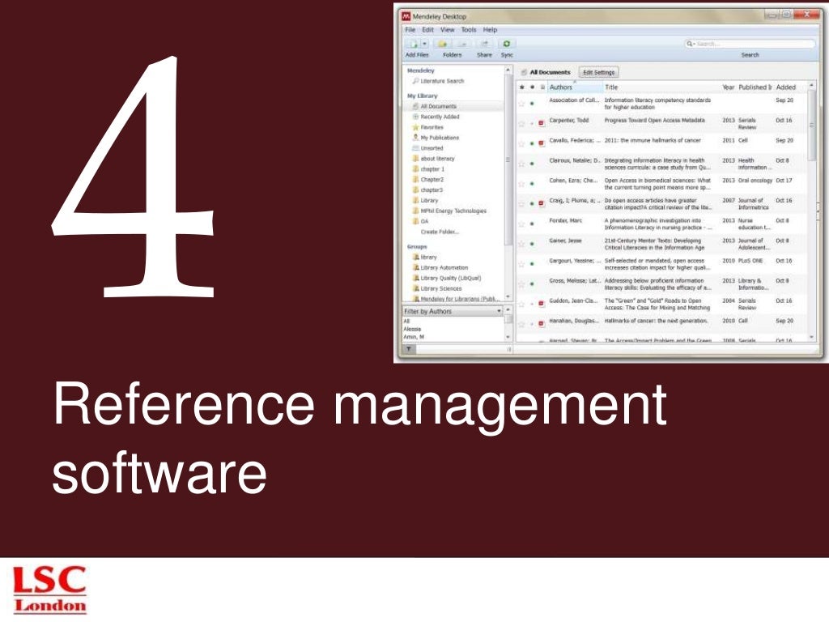
Task: Open the Add Files dropdown arrow
Action: click(424, 44)
